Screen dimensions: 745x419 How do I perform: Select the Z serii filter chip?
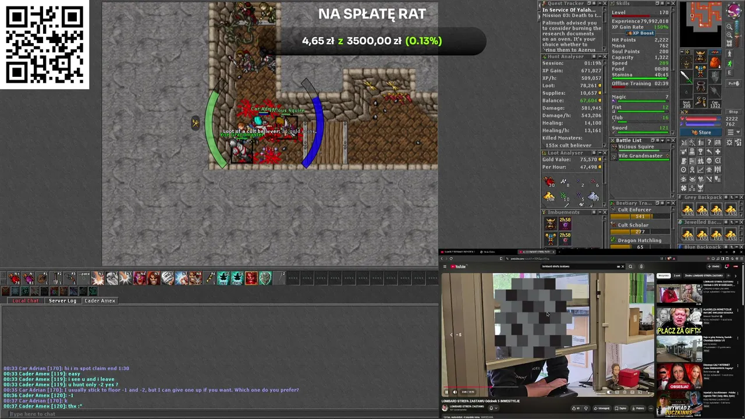coord(677,275)
